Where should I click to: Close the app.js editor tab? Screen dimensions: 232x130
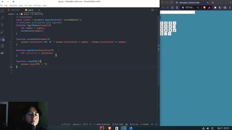pyautogui.click(x=39, y=10)
